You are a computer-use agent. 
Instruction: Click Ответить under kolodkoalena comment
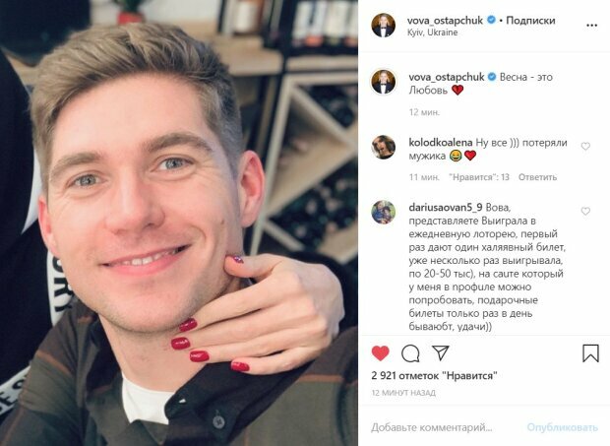pyautogui.click(x=537, y=177)
